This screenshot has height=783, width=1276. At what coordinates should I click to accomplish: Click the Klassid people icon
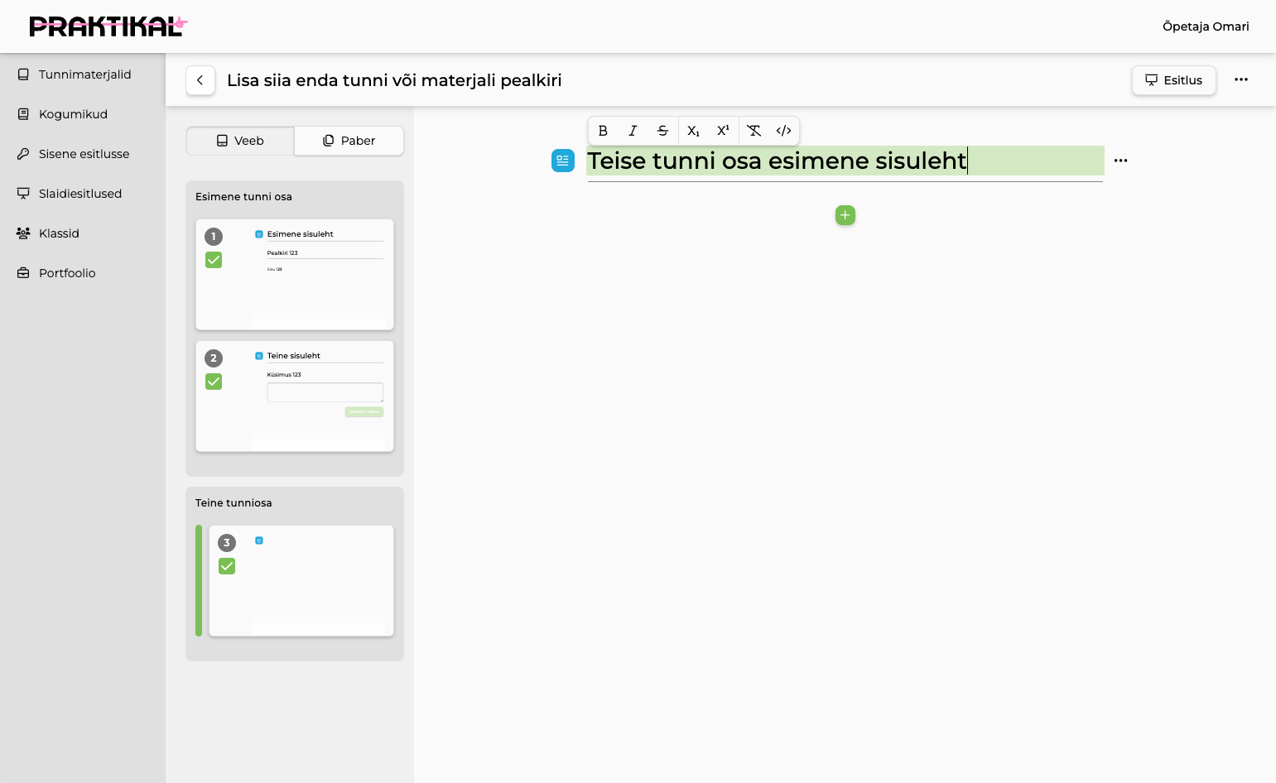[23, 233]
